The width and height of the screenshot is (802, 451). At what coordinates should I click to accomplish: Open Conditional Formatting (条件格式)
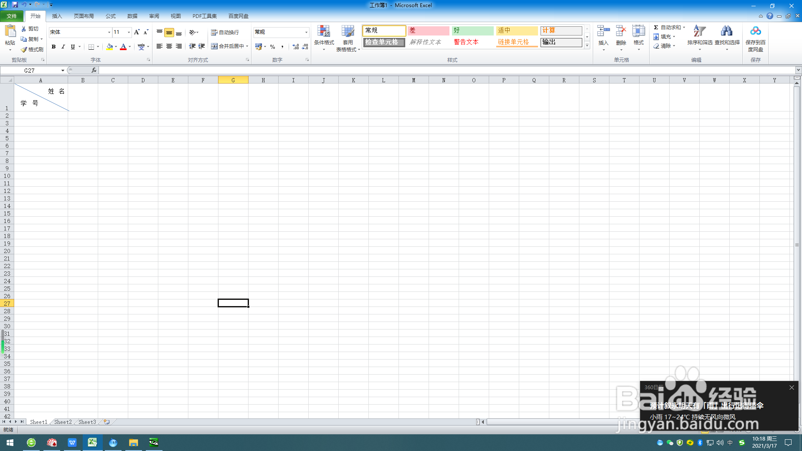[x=324, y=38]
